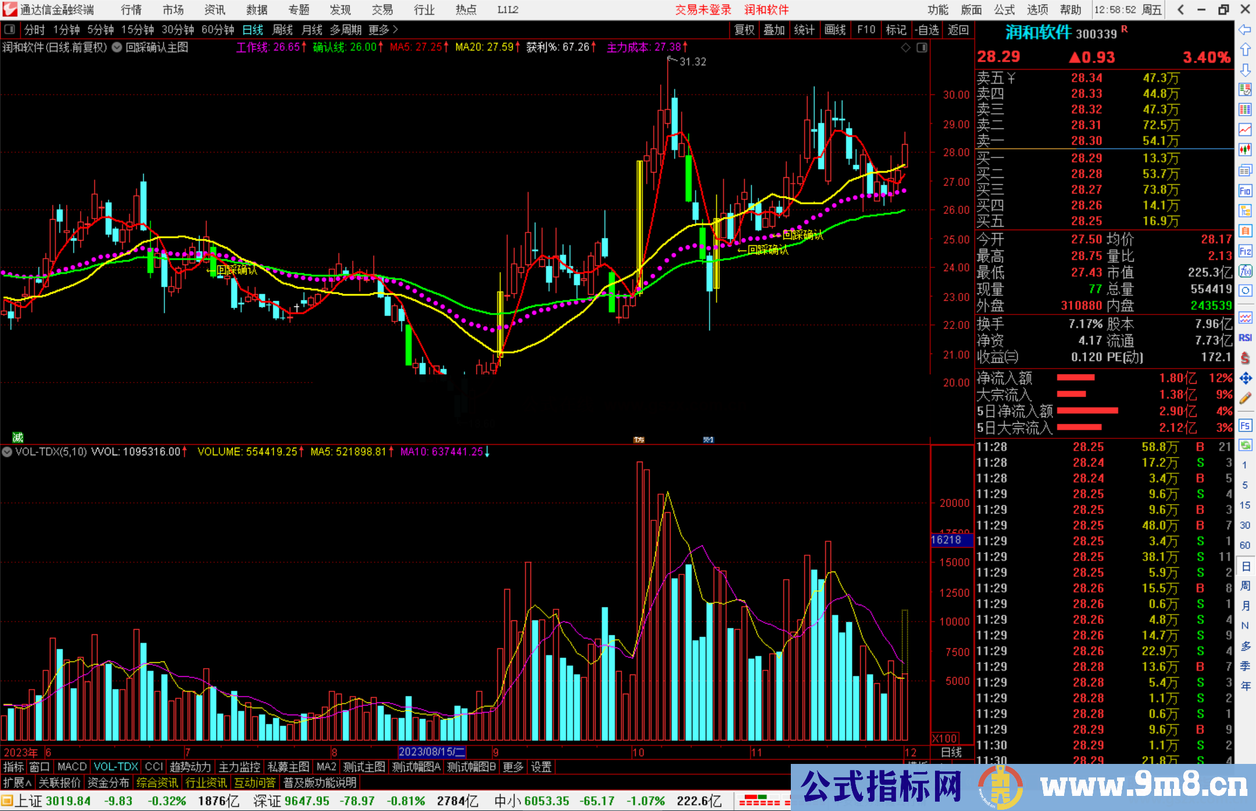Image resolution: width=1256 pixels, height=811 pixels.
Task: Expand the 更多 periods dropdown
Action: coord(383,30)
